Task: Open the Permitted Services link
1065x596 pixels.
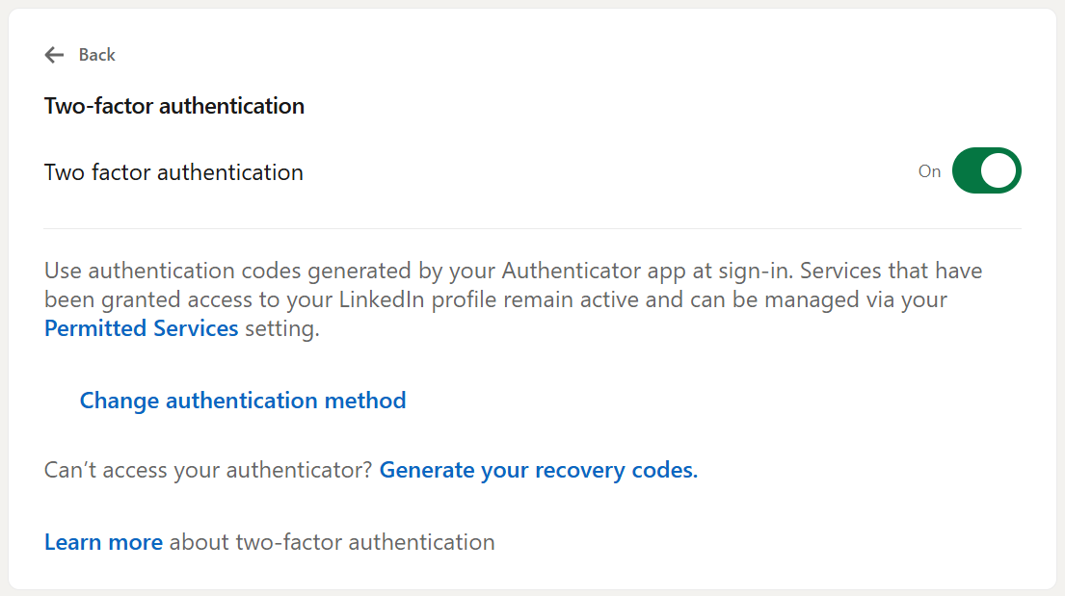Action: coord(142,328)
